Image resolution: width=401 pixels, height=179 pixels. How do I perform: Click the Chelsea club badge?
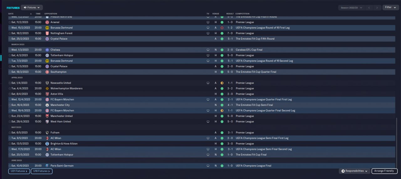pos(47,50)
